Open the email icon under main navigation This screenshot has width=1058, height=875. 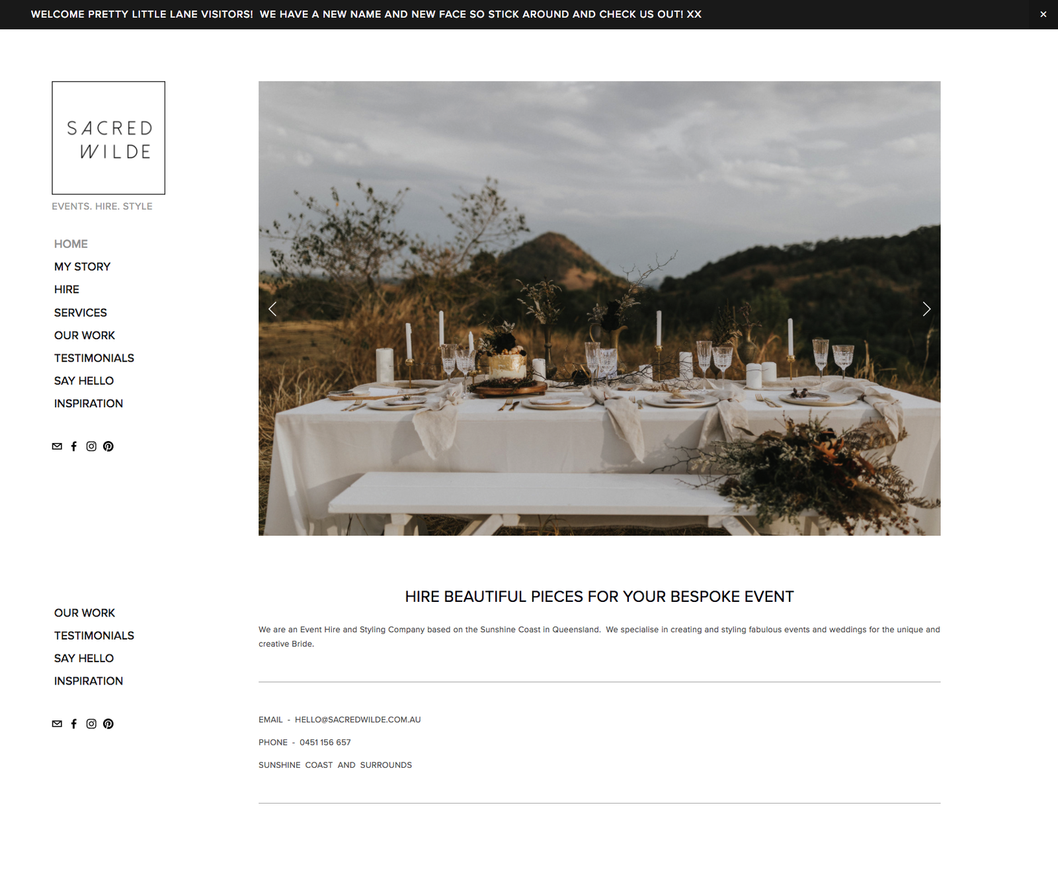pos(57,446)
